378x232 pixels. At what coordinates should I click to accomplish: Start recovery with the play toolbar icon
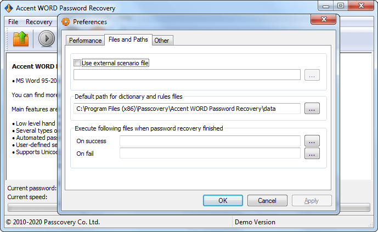tap(47, 38)
